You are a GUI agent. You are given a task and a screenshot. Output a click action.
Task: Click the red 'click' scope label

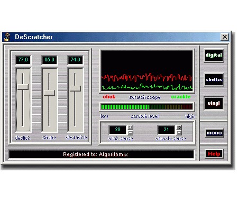coord(109,97)
